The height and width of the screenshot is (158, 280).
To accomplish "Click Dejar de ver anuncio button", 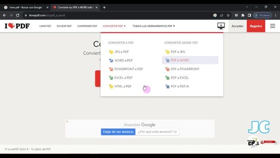I will click(x=118, y=132).
